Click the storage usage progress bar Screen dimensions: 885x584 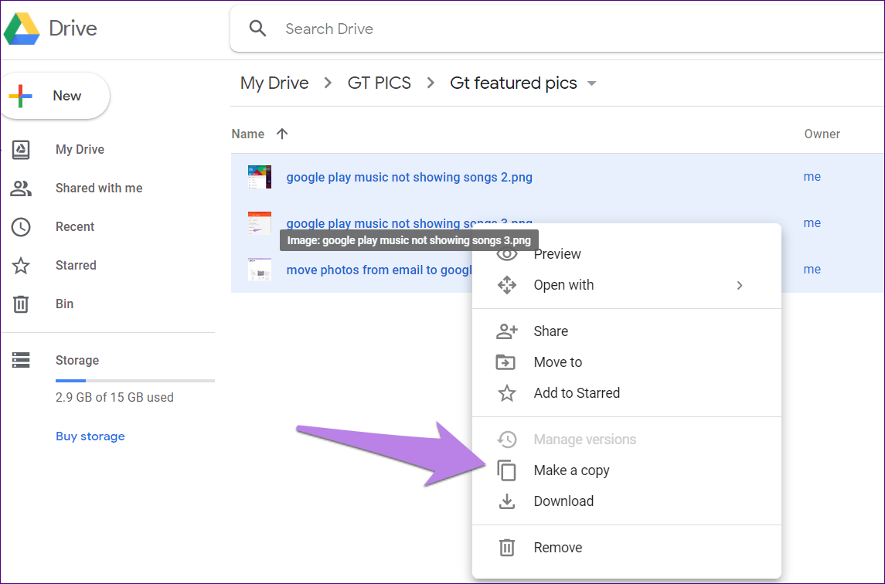click(x=135, y=380)
